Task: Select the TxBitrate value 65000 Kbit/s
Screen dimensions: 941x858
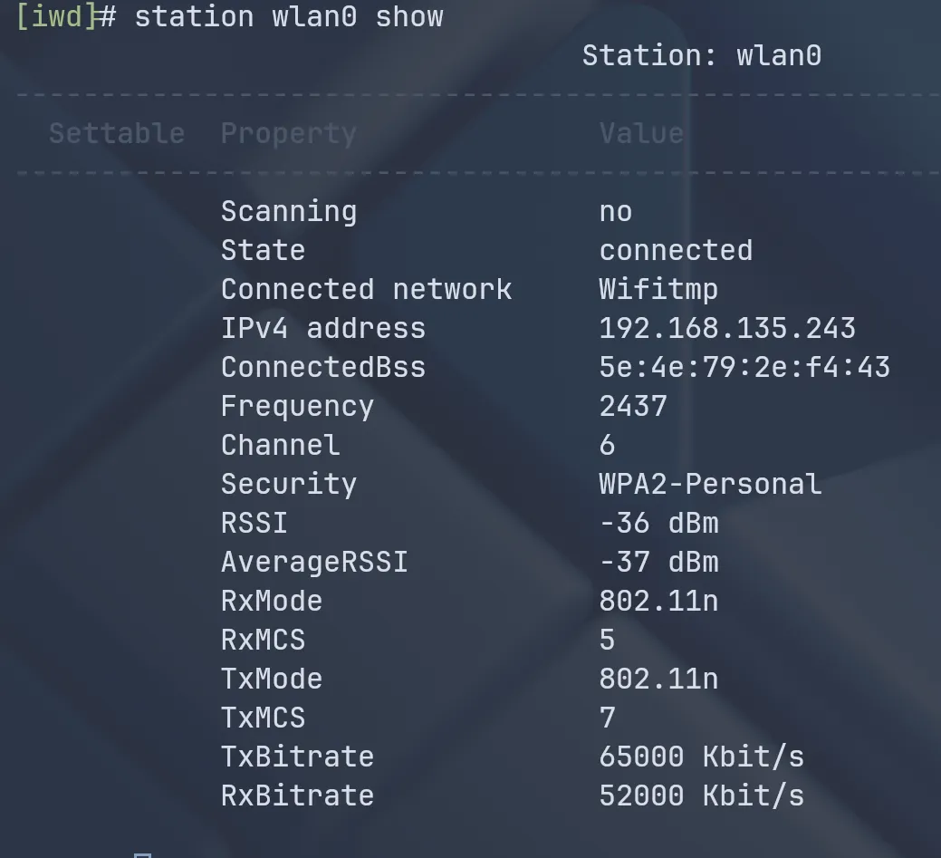Action: [701, 757]
